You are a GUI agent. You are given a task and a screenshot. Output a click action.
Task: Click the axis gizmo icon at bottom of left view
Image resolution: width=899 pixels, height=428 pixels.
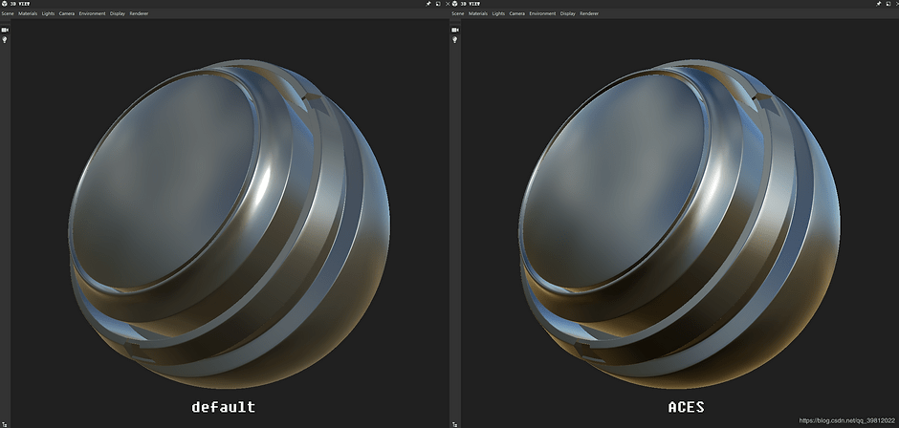pos(5,423)
